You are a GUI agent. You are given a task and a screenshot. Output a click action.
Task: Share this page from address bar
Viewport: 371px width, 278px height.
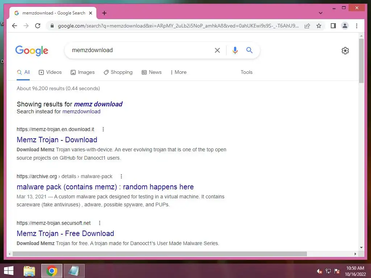click(x=307, y=26)
